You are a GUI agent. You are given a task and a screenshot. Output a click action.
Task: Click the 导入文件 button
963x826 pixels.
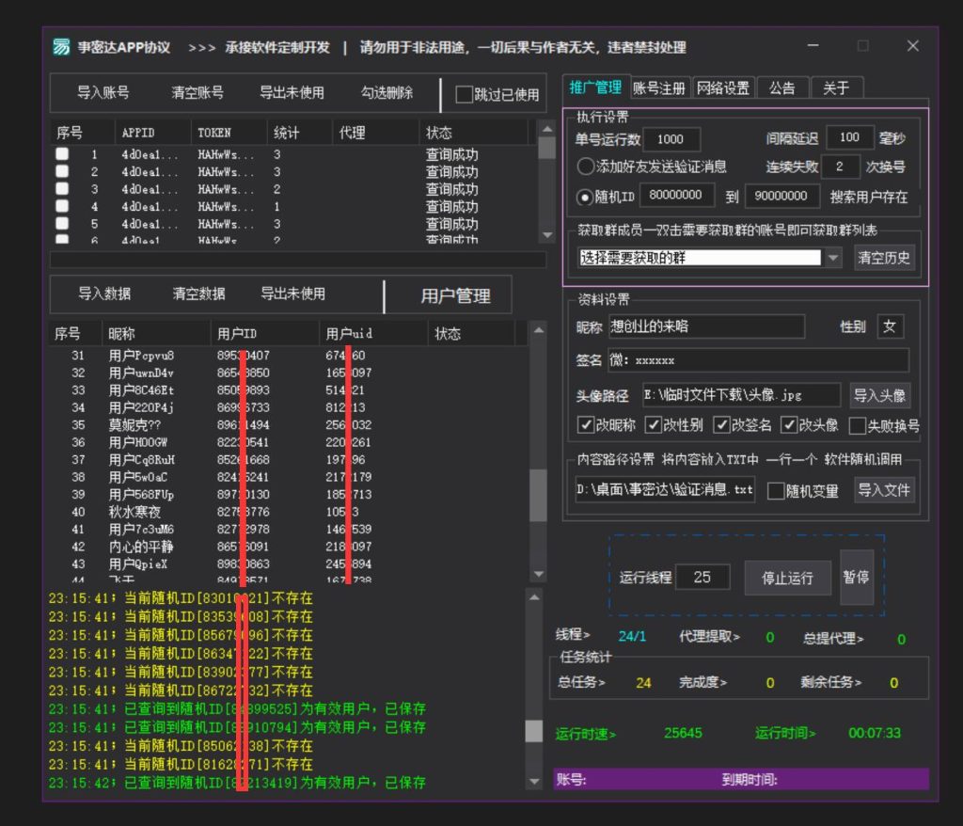tap(883, 489)
